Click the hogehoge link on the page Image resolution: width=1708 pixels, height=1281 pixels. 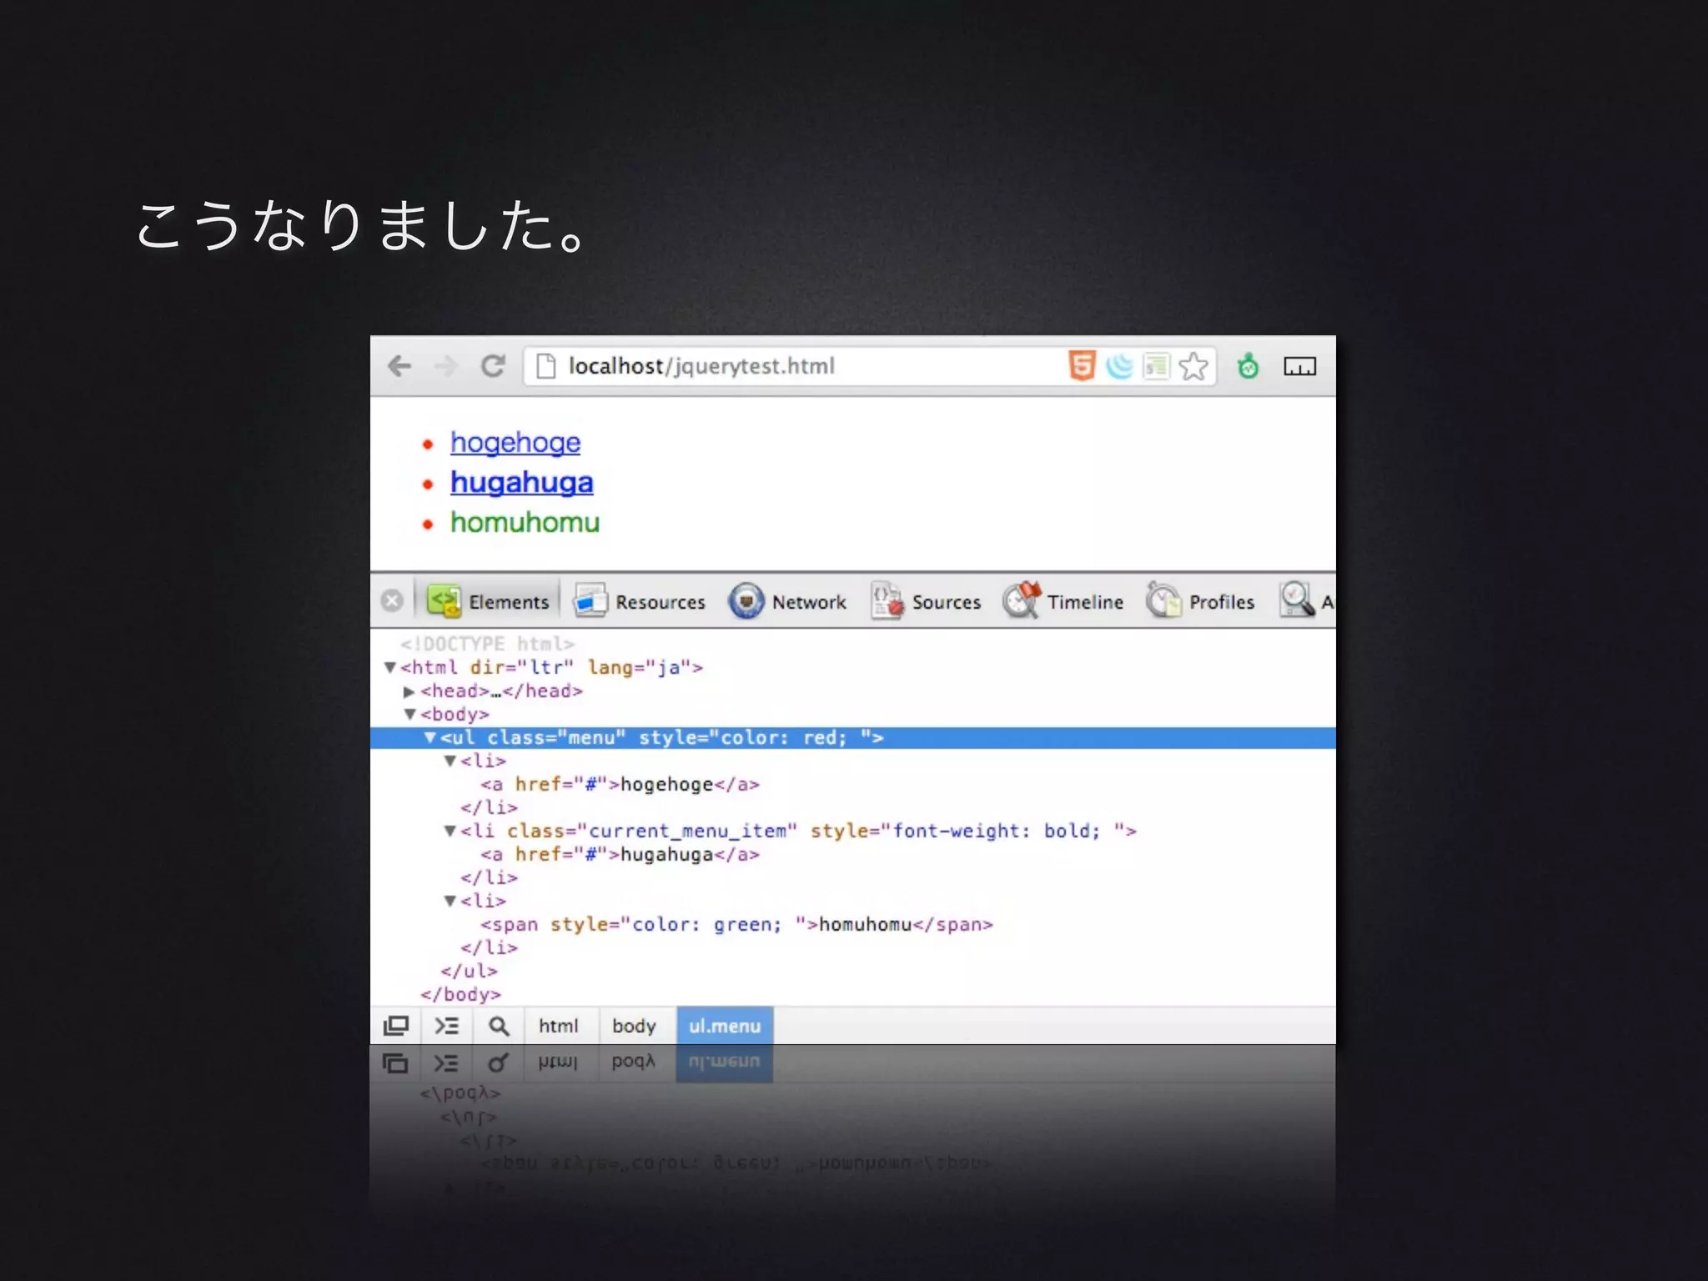tap(515, 443)
